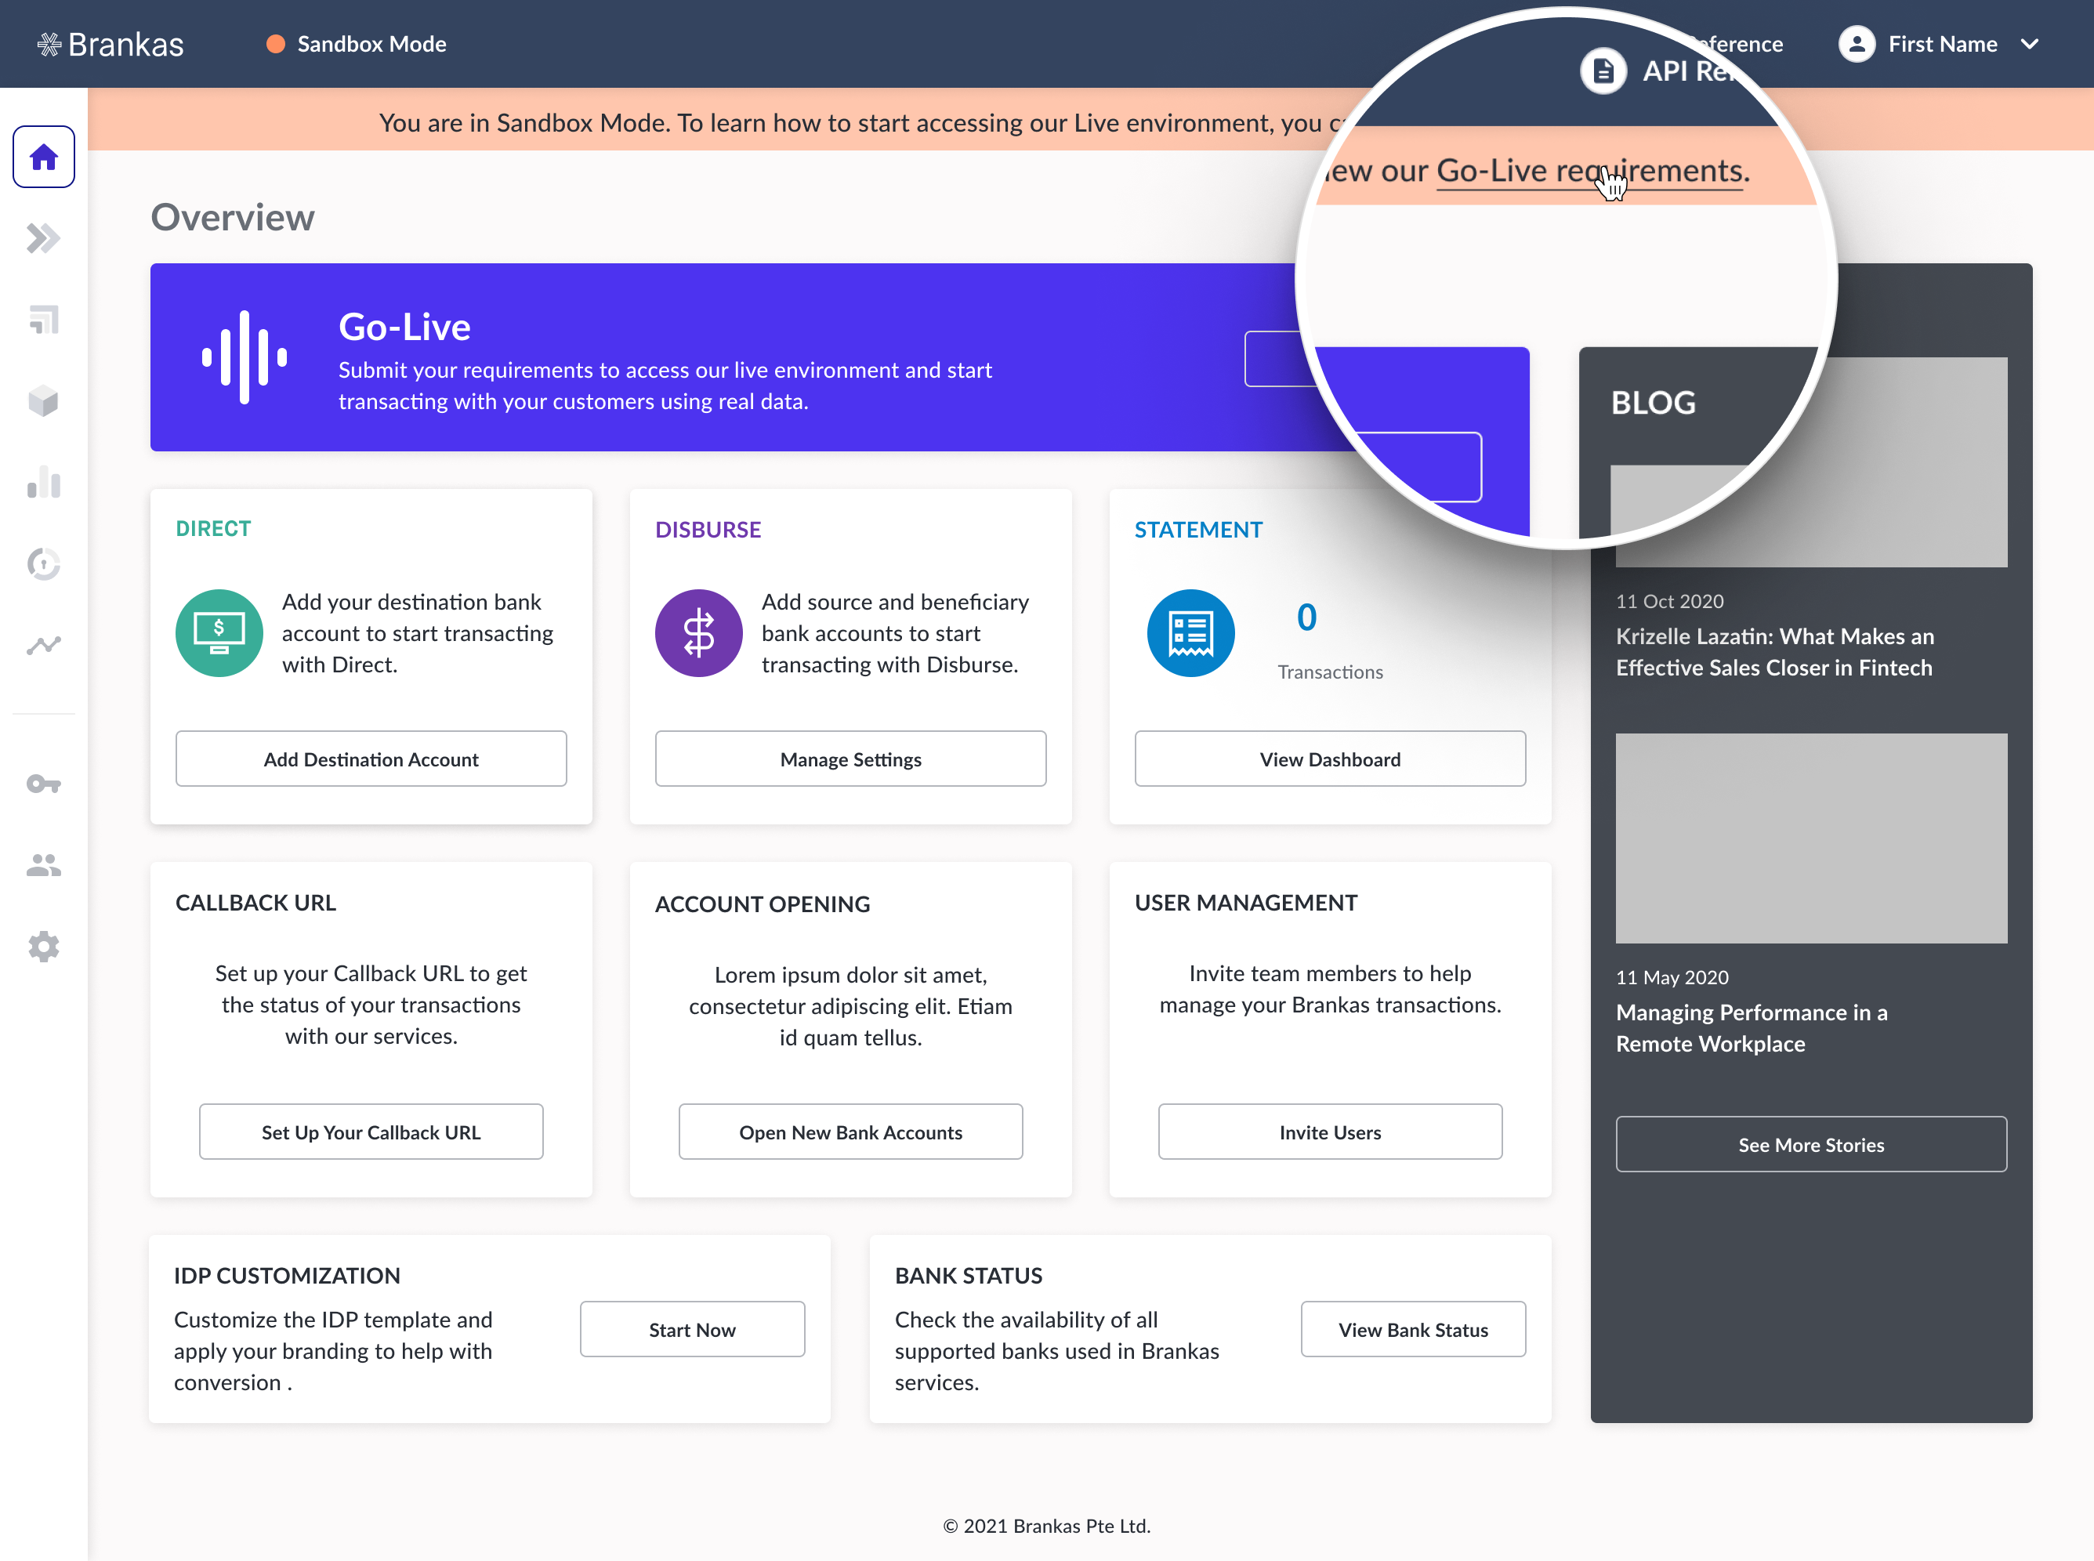Open the stacked-corners icon in the sidebar

click(43, 320)
